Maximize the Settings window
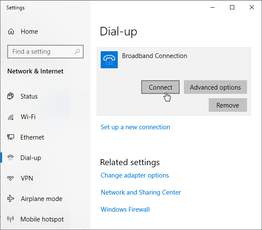This screenshot has height=230, width=262. point(232,7)
